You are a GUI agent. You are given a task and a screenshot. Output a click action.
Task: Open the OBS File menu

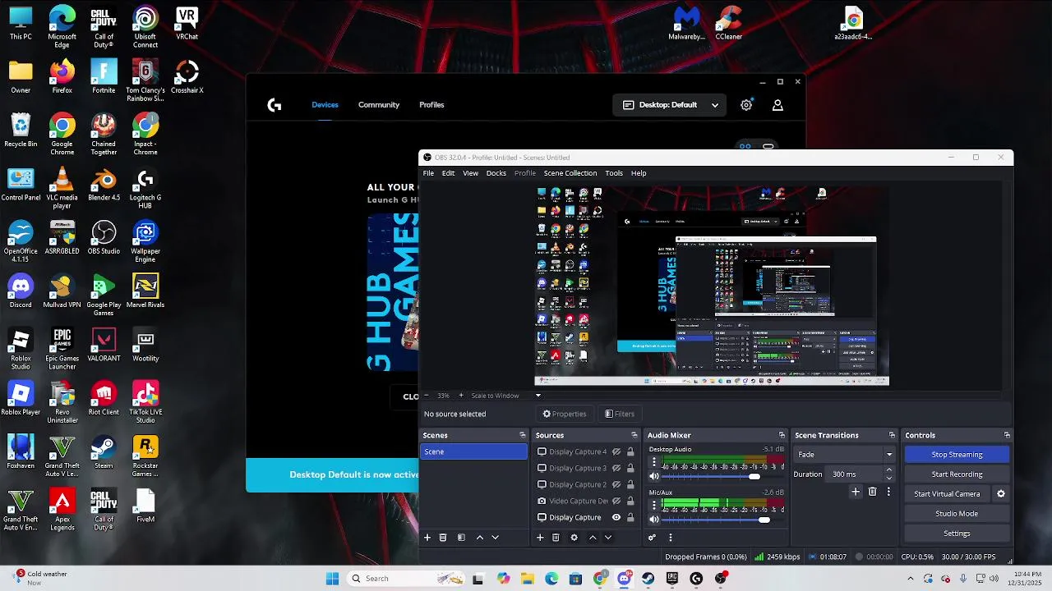[x=428, y=173]
